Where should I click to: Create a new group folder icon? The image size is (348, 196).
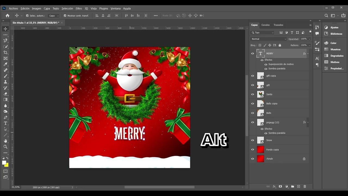pos(293,186)
